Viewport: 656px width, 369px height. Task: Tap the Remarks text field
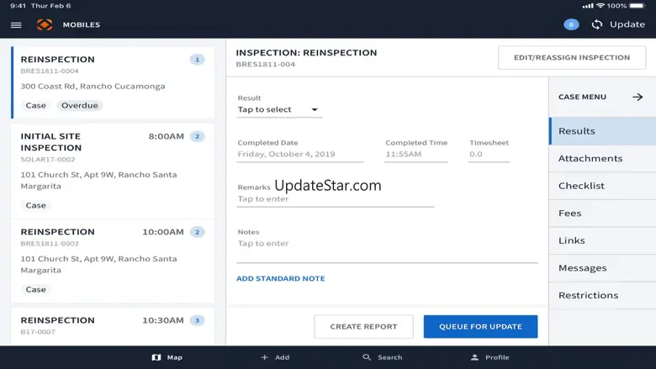coord(335,199)
